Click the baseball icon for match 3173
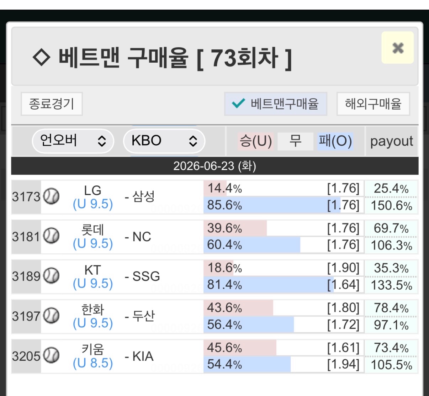 tap(51, 196)
